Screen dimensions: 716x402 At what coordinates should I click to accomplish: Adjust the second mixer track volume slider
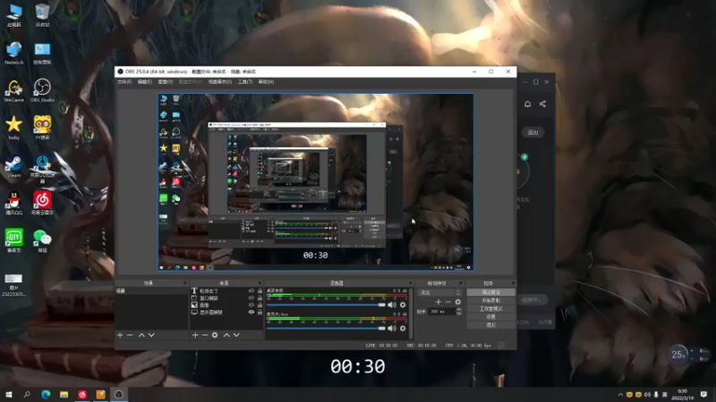click(x=326, y=328)
